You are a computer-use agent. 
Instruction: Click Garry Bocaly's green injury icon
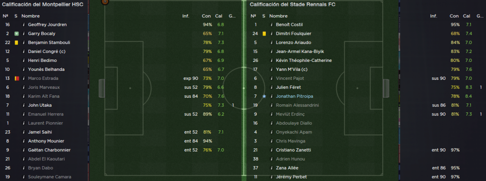(x=17, y=34)
